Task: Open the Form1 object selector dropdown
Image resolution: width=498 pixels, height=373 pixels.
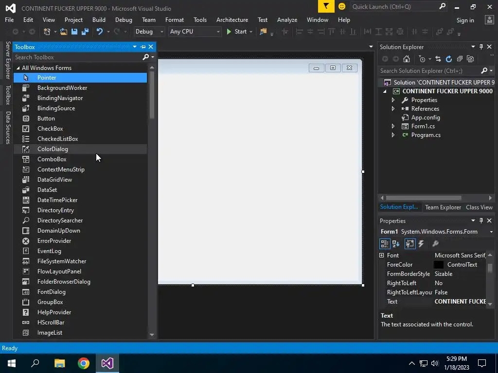Action: [491, 232]
